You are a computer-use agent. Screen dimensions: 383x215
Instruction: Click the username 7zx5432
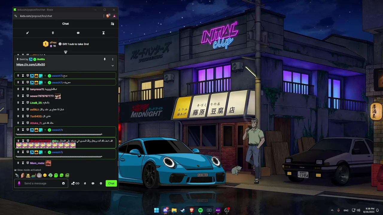point(36,116)
